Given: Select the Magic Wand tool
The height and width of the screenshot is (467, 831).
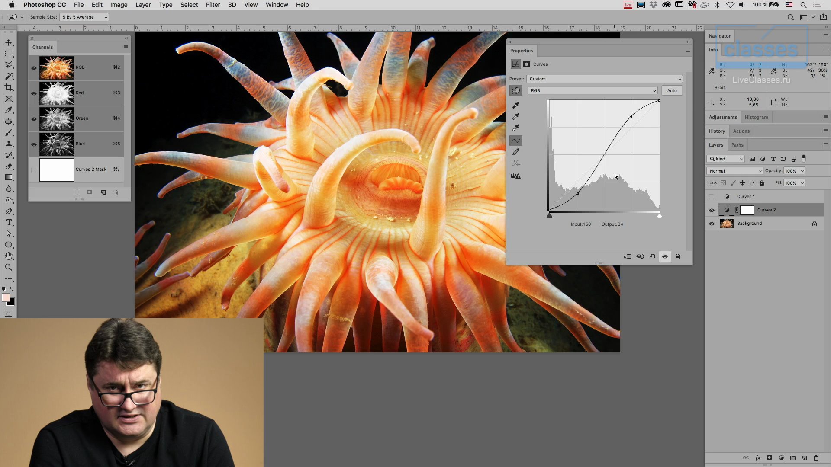Looking at the screenshot, I should (9, 76).
